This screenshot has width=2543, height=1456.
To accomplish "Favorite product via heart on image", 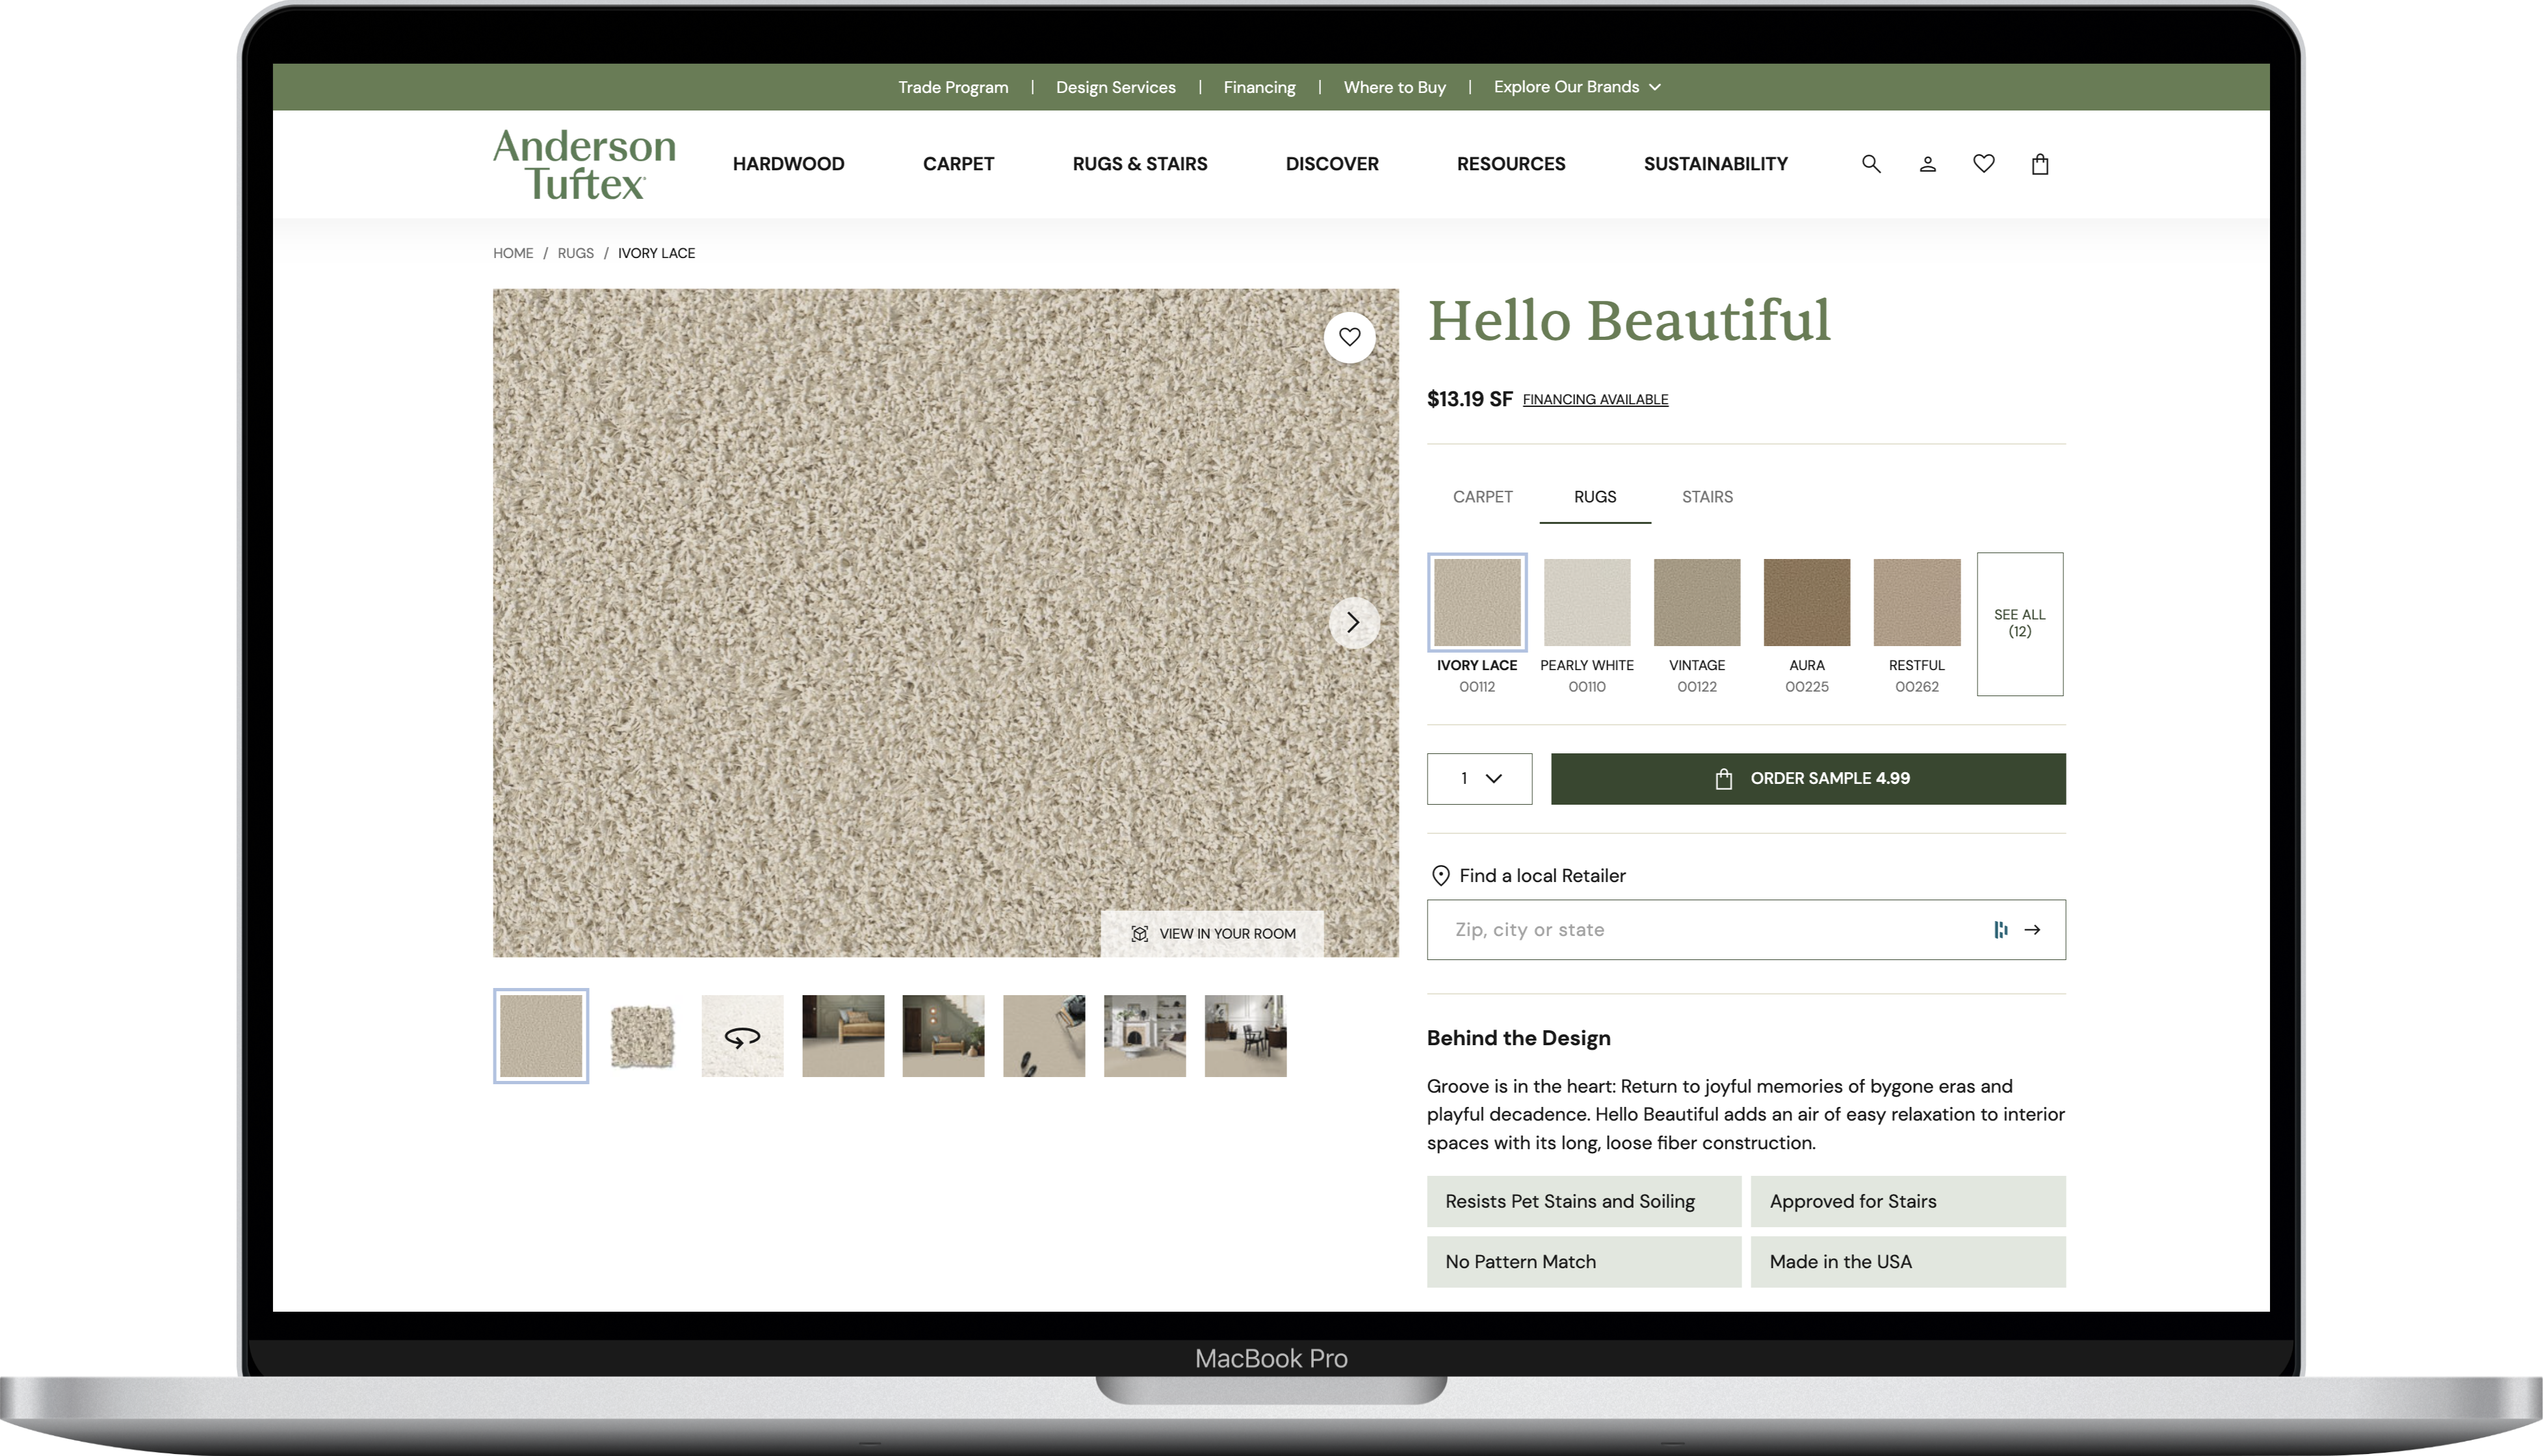I will [1350, 337].
